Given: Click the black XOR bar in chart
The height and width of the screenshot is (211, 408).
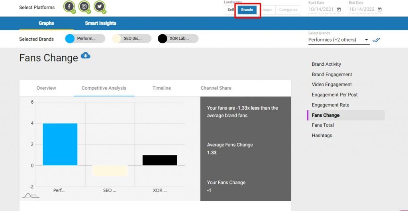Looking at the screenshot, I should click(160, 160).
